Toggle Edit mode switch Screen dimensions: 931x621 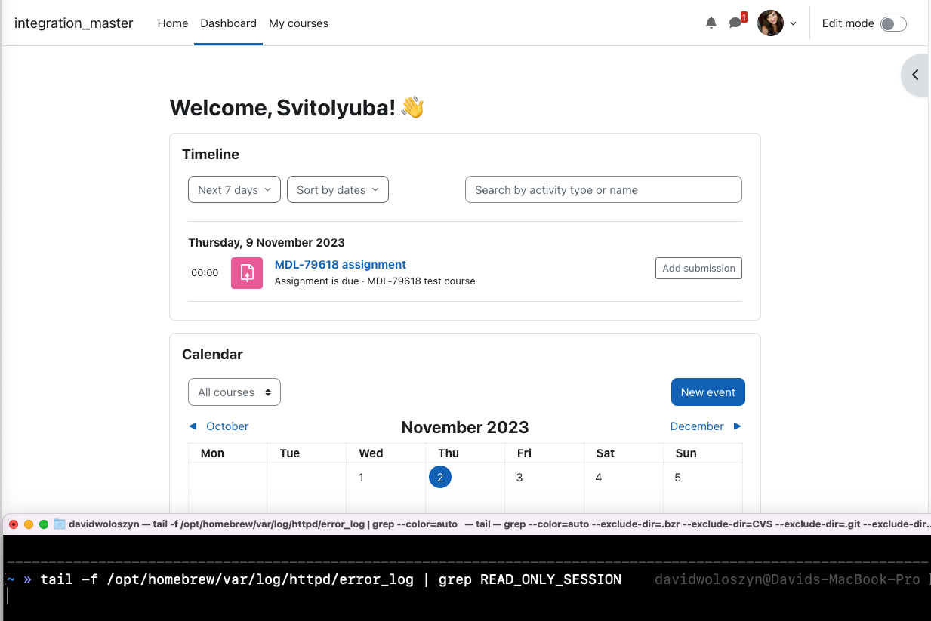click(893, 23)
